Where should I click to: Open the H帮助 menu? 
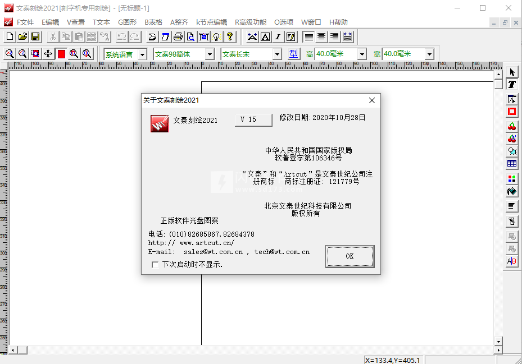[339, 22]
